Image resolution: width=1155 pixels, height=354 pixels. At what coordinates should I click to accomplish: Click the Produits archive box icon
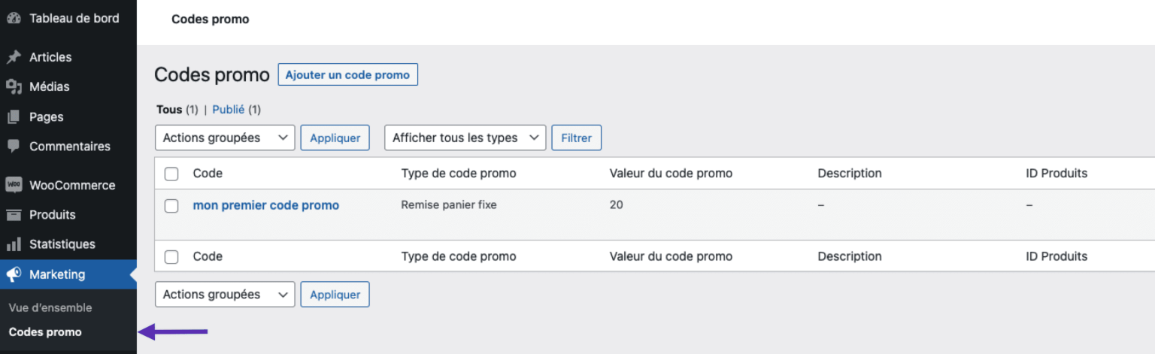click(x=14, y=215)
